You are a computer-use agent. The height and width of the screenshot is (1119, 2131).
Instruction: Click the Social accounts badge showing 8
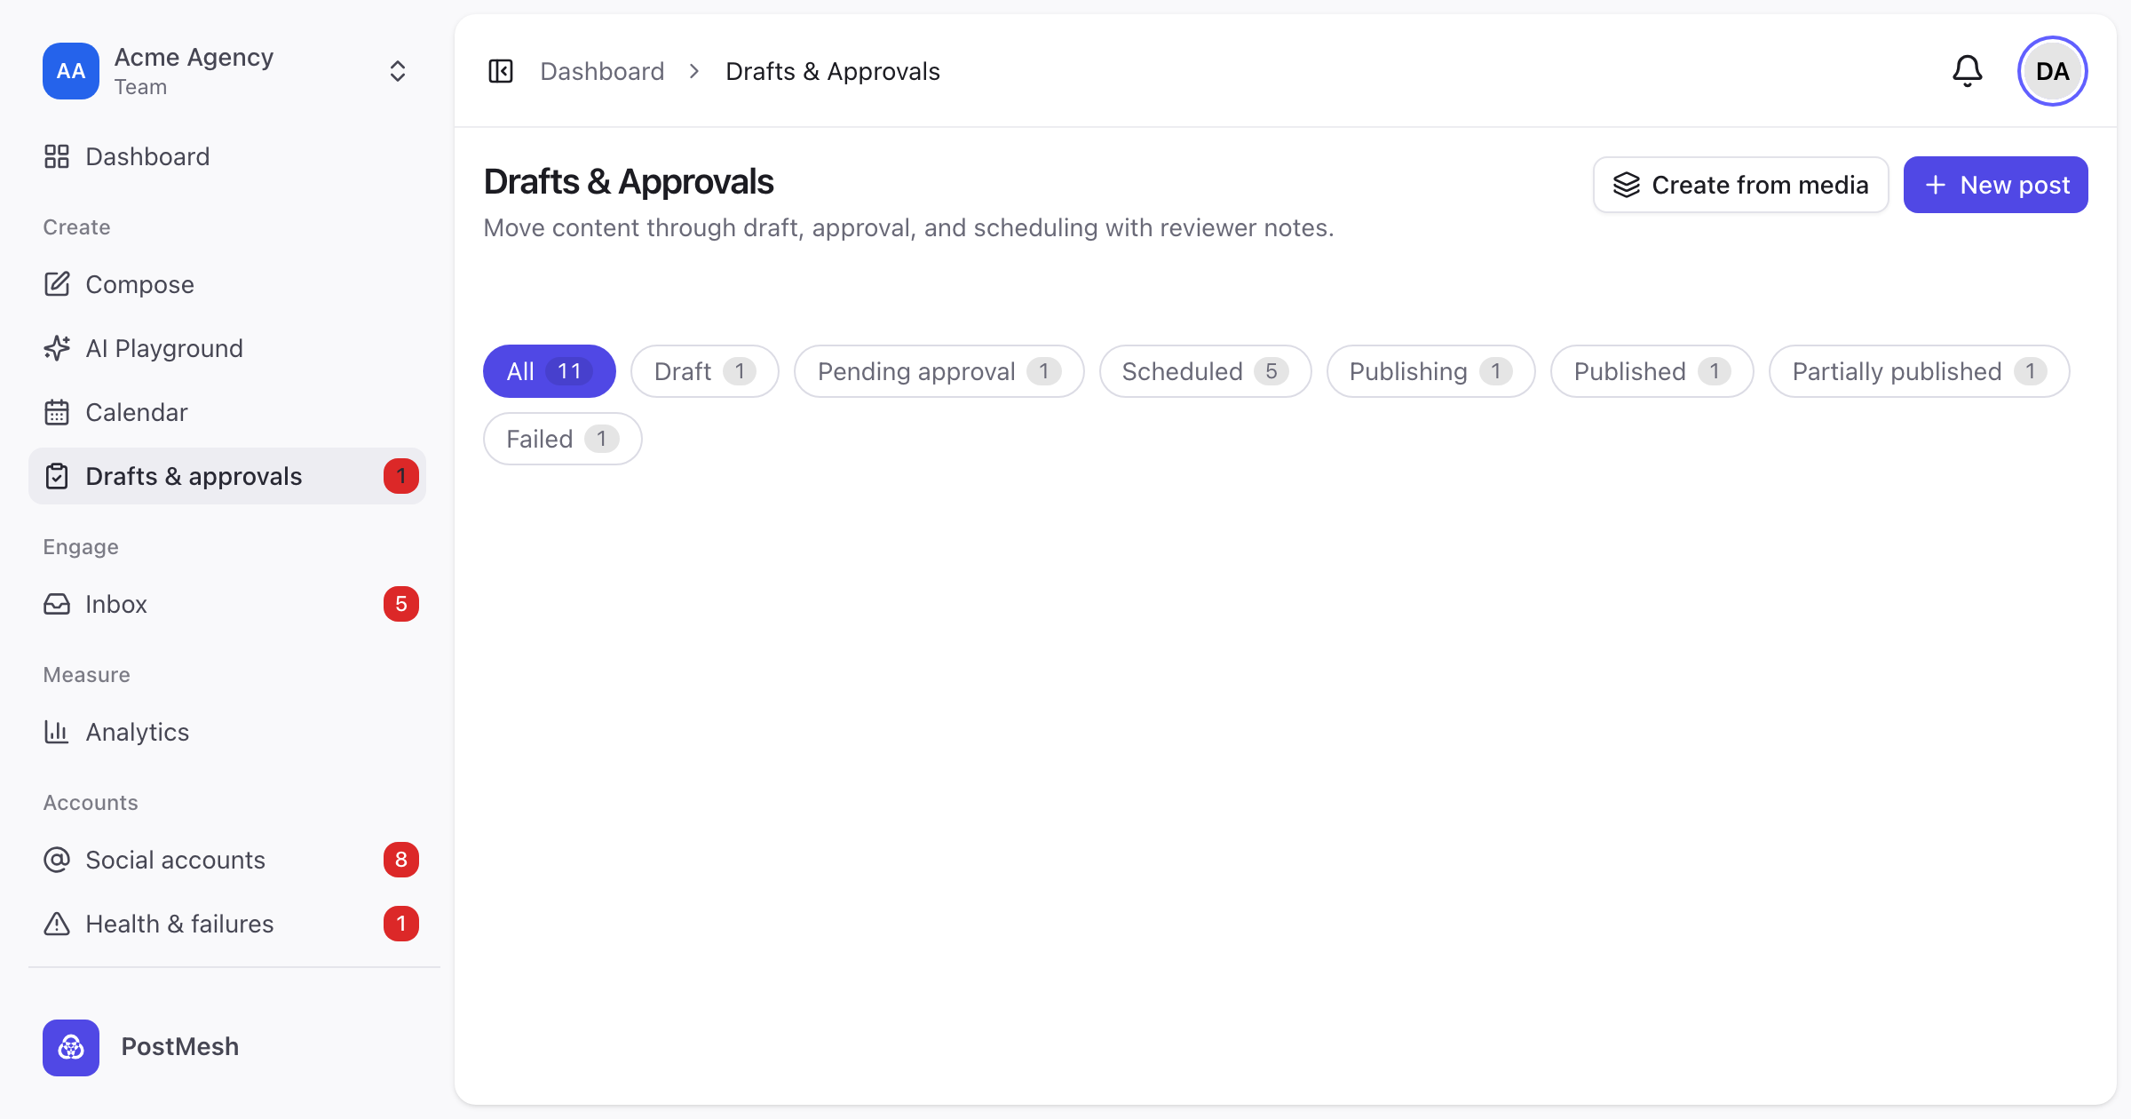pyautogui.click(x=401, y=860)
